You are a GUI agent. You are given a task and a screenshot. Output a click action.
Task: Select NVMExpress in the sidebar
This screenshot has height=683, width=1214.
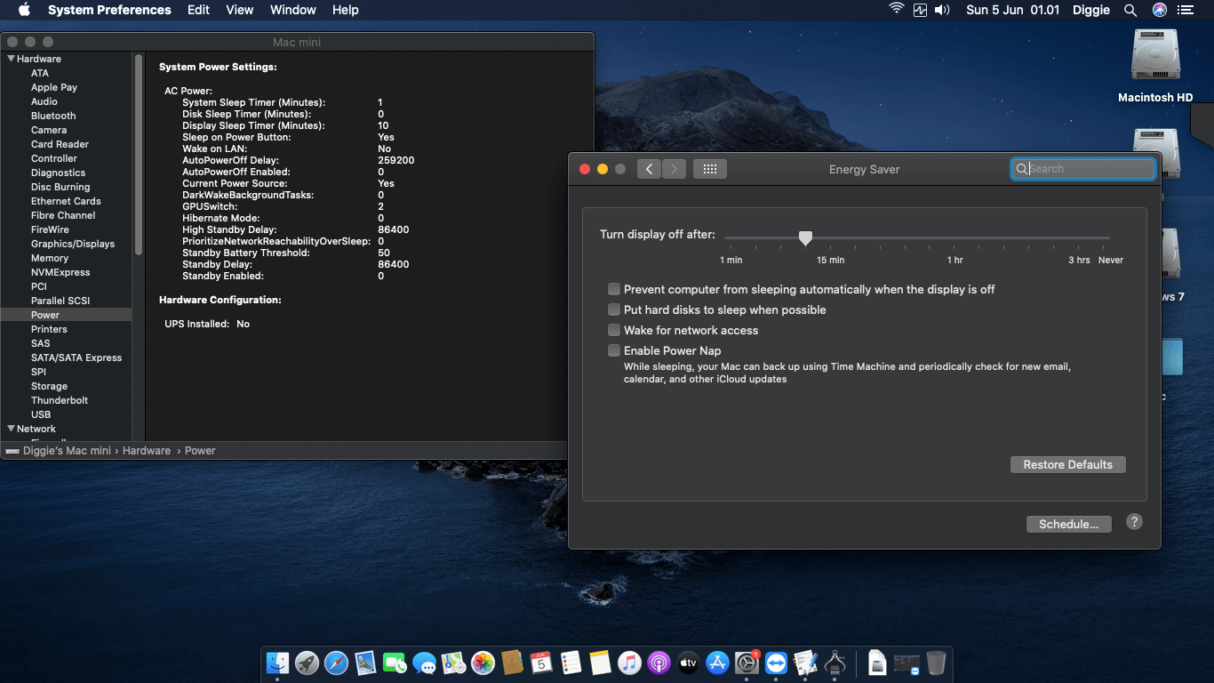(60, 272)
